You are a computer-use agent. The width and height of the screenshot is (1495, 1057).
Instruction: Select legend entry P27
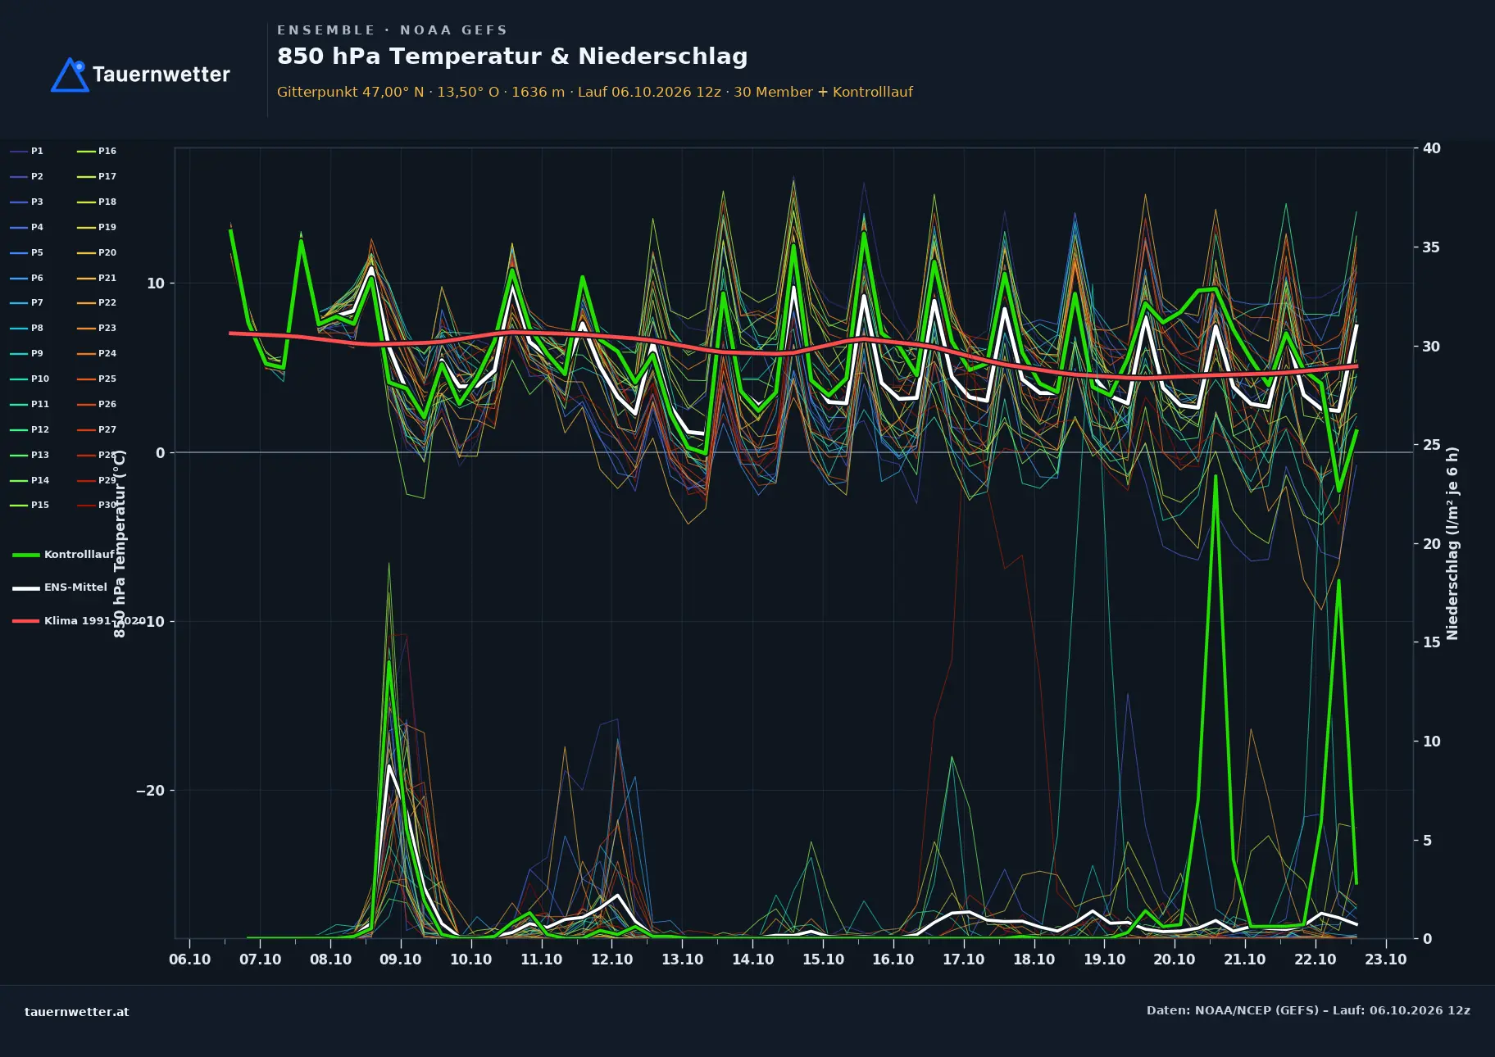click(97, 430)
